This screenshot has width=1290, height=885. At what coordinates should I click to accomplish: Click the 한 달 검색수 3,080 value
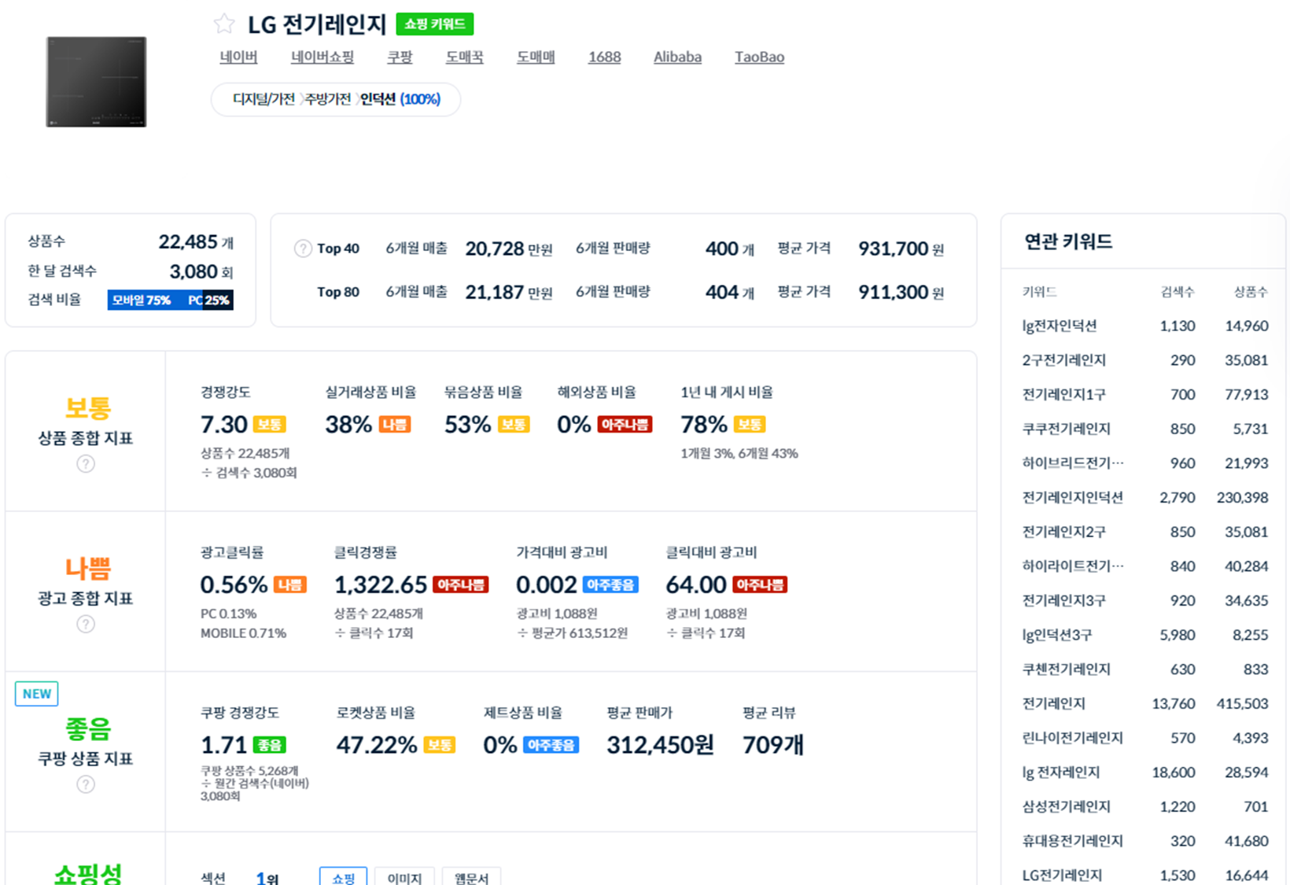(193, 271)
